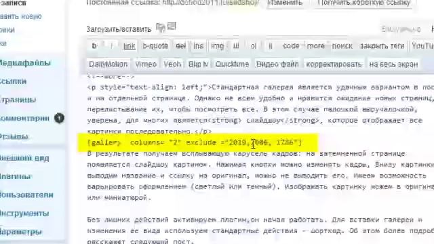Insert the 'more' tag button
The height and width of the screenshot is (244, 434).
coord(316,46)
